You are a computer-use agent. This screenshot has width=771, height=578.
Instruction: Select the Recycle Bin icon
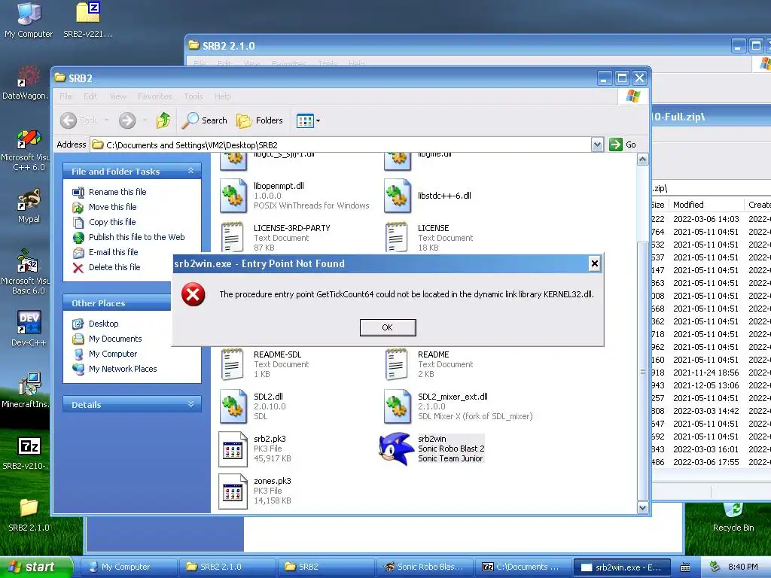tap(733, 517)
